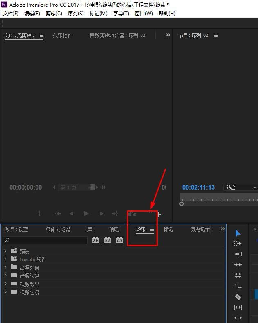Open the Source panel hamburger menu
258x323 pixels.
pyautogui.click(x=42, y=36)
